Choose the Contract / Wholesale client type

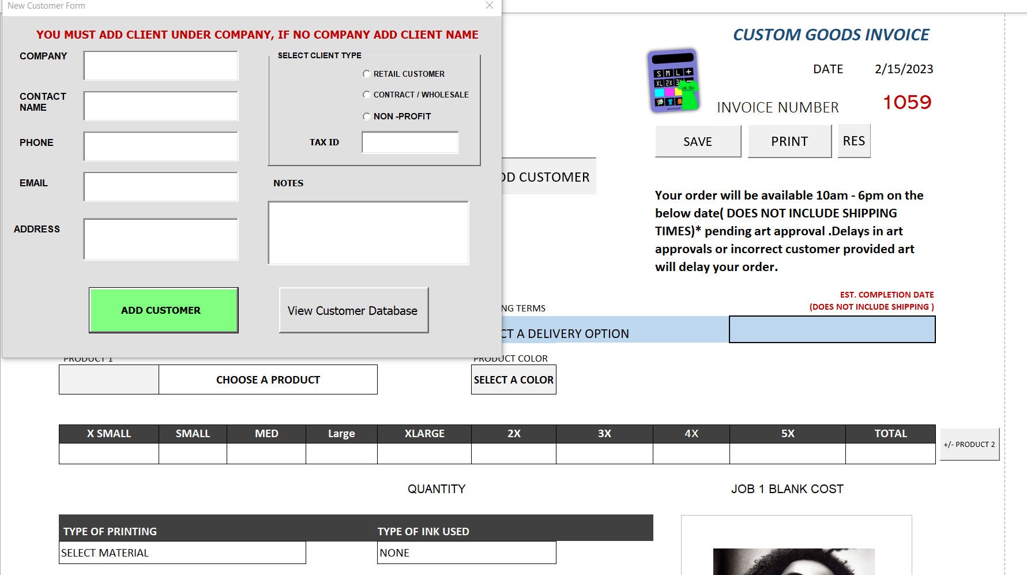(x=367, y=94)
